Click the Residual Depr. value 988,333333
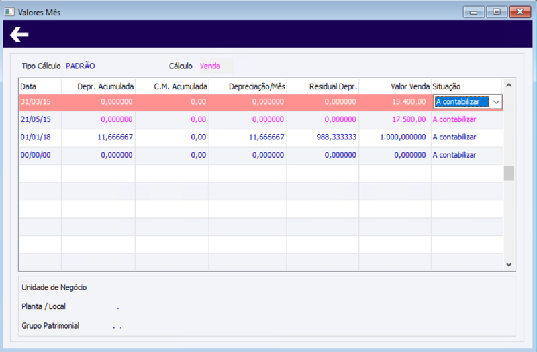The width and height of the screenshot is (537, 352). 336,137
